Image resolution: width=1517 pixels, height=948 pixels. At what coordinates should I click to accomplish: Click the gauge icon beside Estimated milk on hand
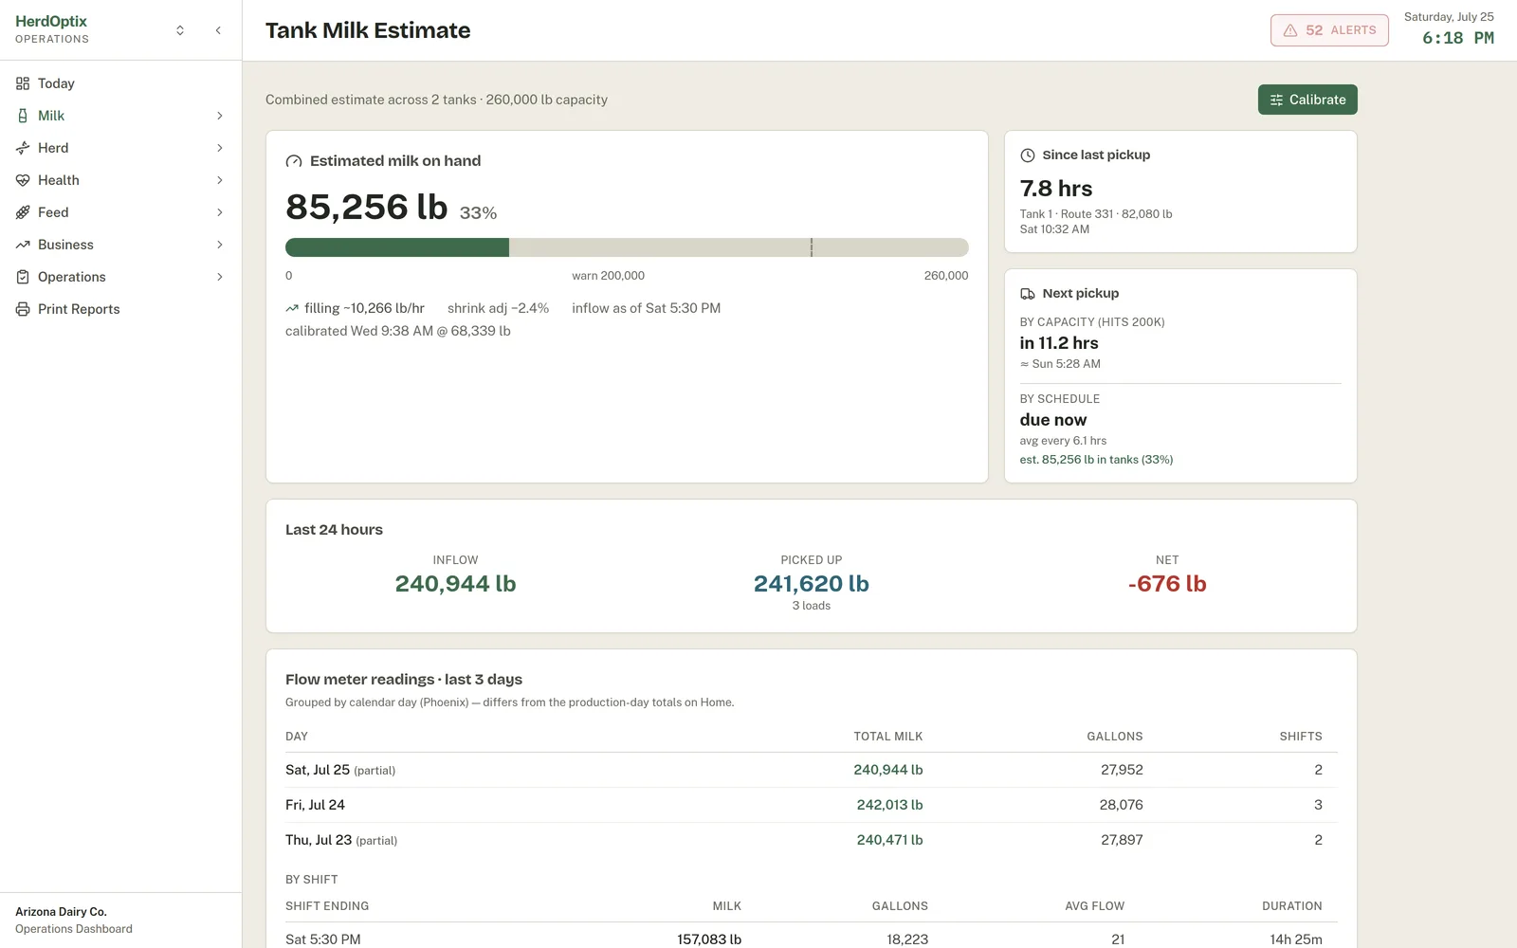(294, 161)
